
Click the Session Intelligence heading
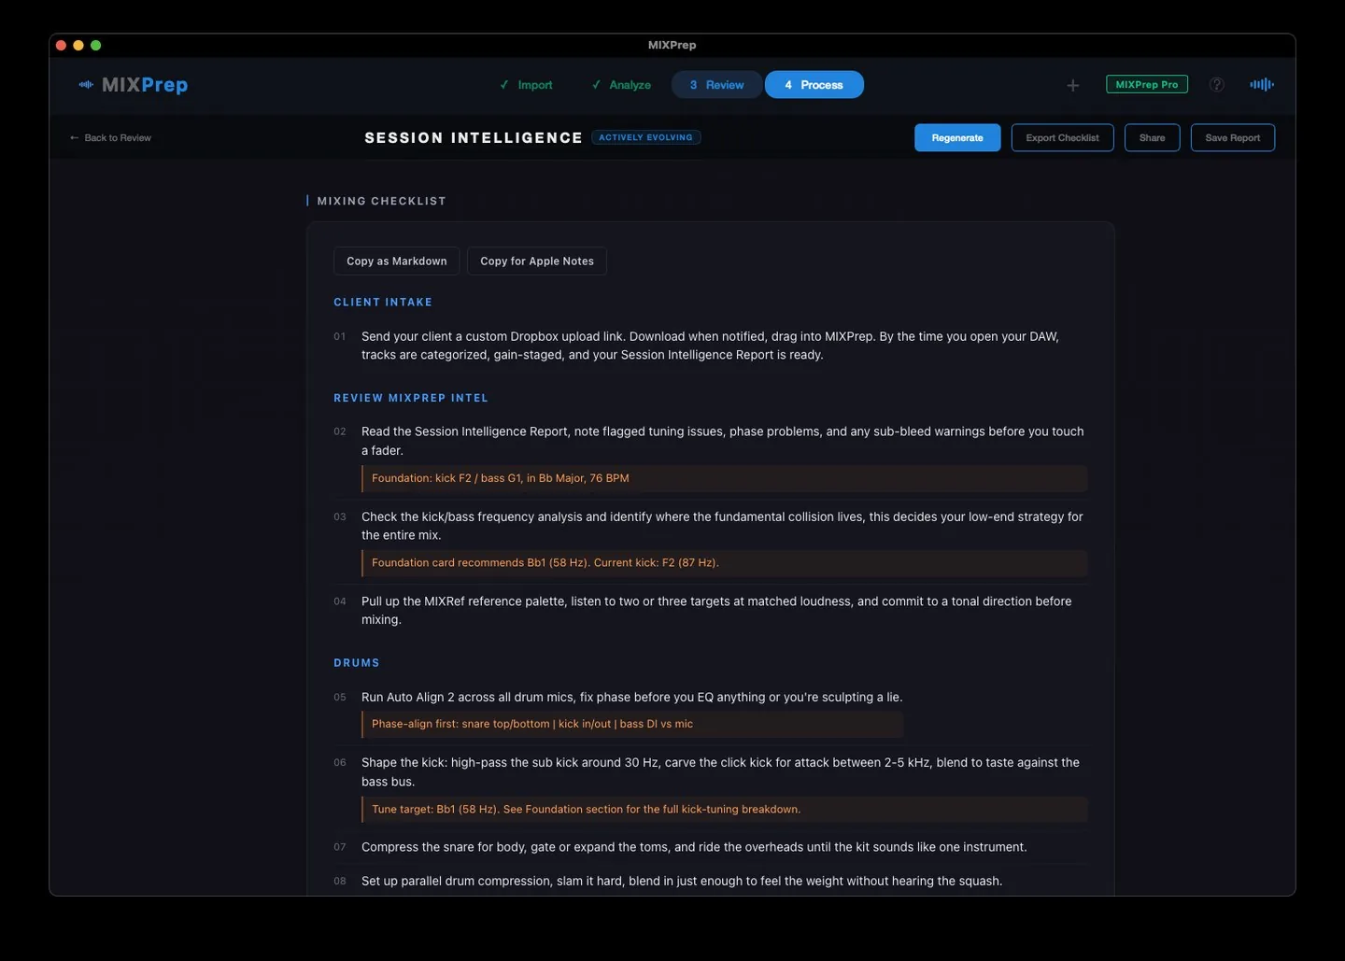point(474,137)
